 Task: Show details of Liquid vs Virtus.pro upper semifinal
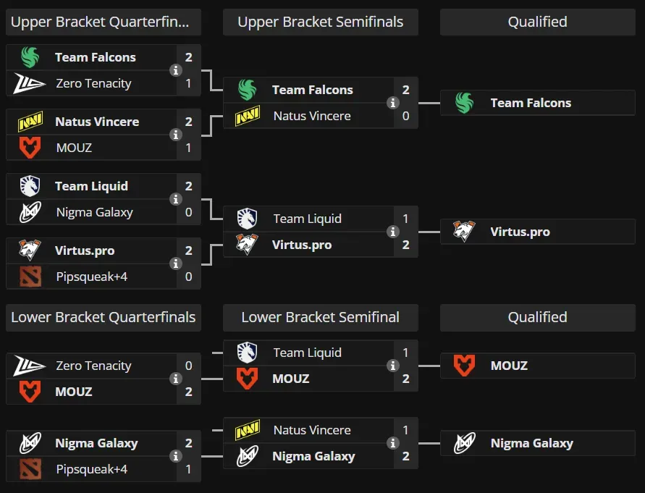tap(392, 232)
